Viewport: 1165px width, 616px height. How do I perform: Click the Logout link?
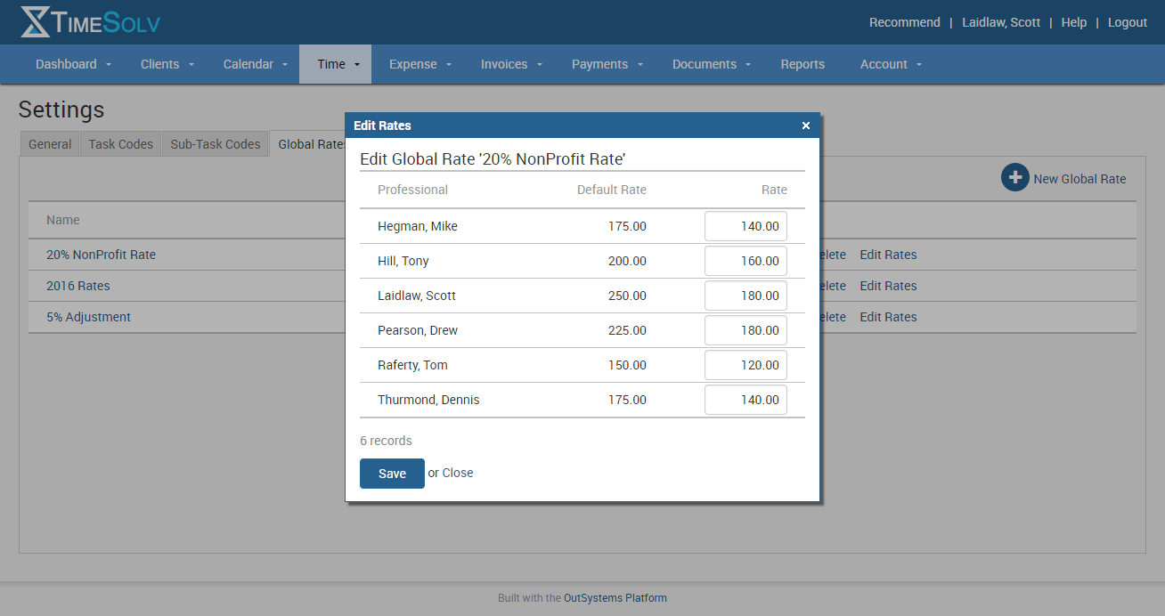pyautogui.click(x=1127, y=22)
